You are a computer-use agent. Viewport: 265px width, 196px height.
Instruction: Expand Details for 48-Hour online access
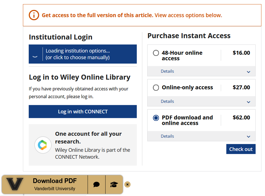pyautogui.click(x=167, y=71)
